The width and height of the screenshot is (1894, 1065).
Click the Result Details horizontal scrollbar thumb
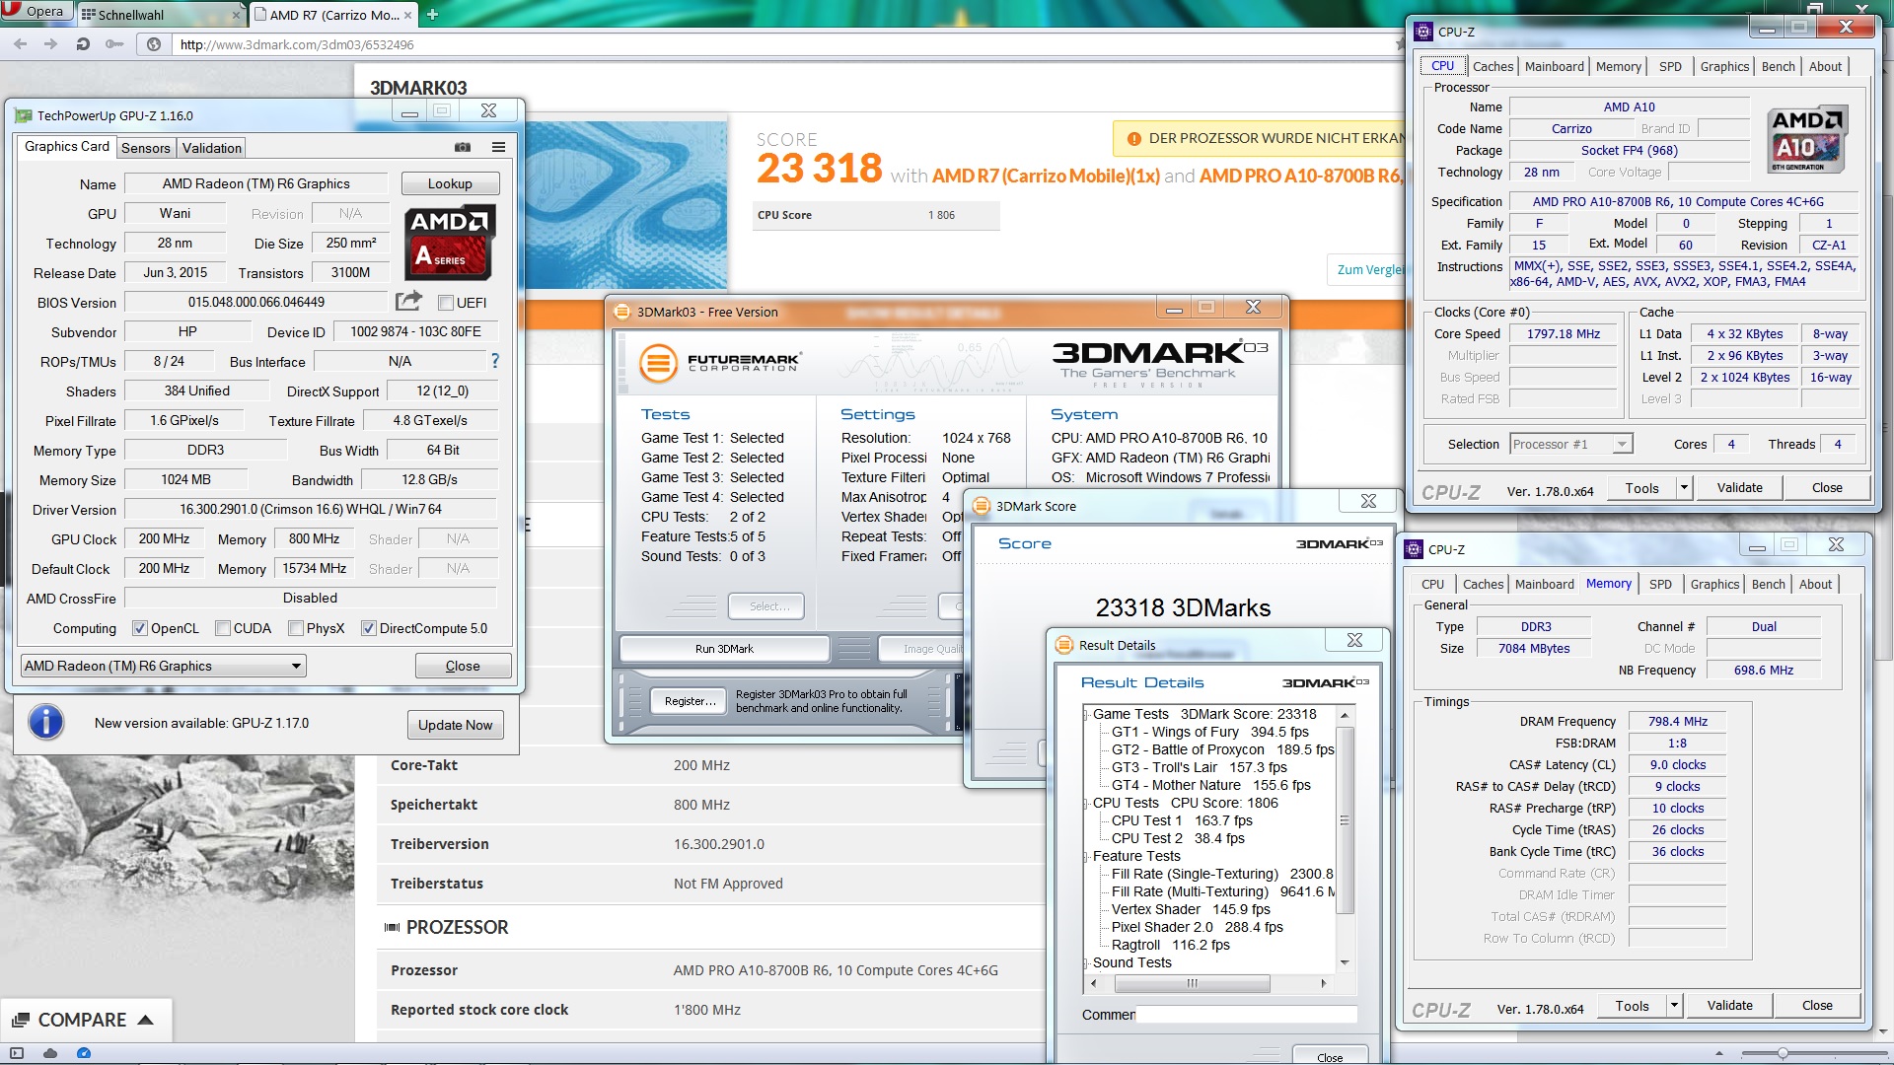coord(1192,983)
